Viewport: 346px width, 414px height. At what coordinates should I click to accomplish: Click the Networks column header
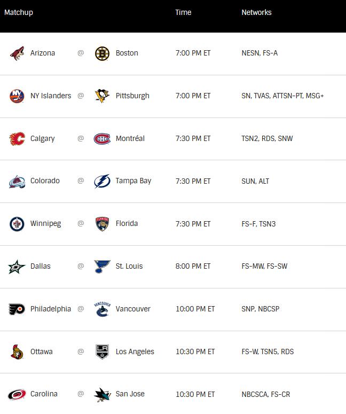click(x=256, y=12)
